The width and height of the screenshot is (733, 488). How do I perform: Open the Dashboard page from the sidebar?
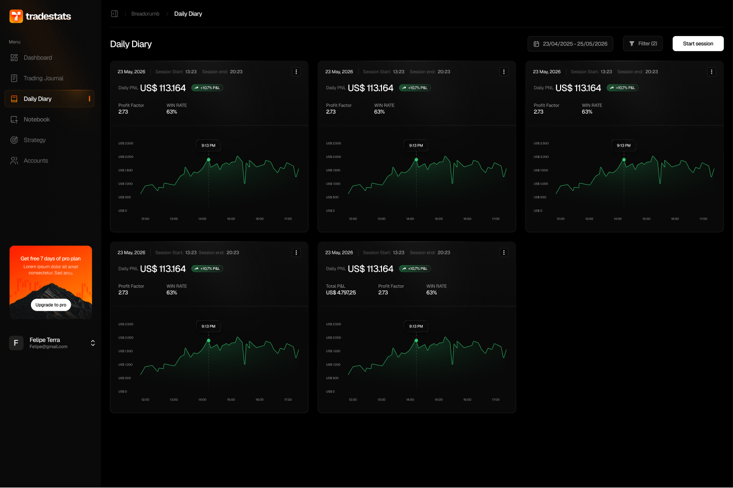pyautogui.click(x=38, y=58)
